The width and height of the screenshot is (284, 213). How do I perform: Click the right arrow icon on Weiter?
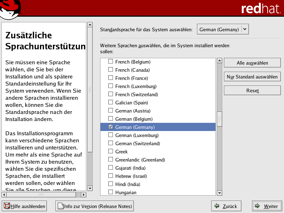pos(257,206)
